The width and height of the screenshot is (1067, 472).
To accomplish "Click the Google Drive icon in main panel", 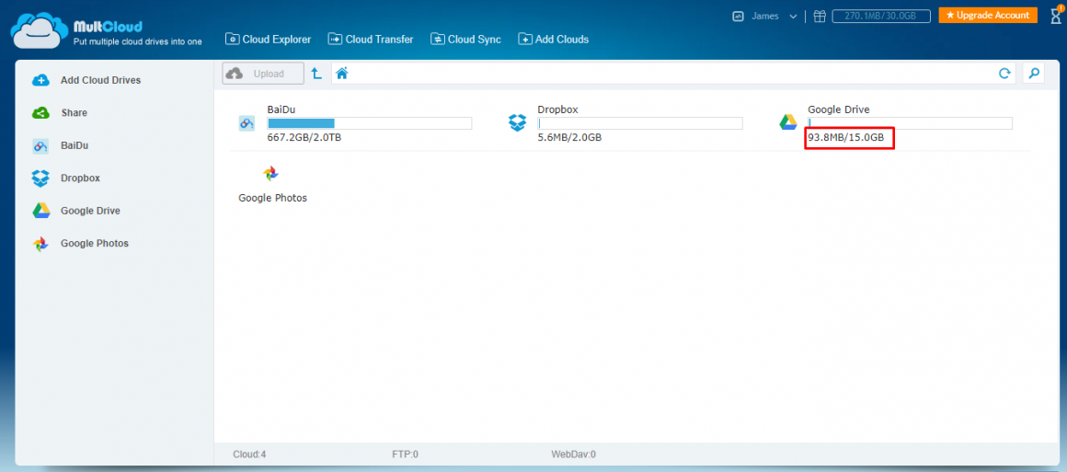I will click(788, 123).
